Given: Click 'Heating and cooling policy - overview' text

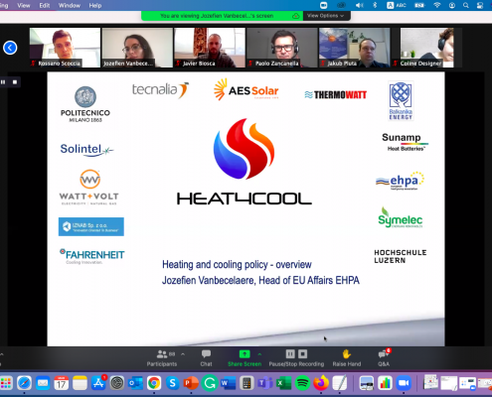Looking at the screenshot, I should coord(237,265).
